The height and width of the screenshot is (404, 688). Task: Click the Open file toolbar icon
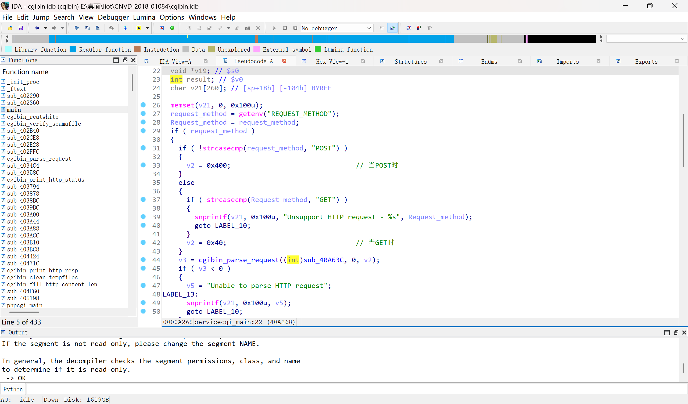[x=10, y=28]
